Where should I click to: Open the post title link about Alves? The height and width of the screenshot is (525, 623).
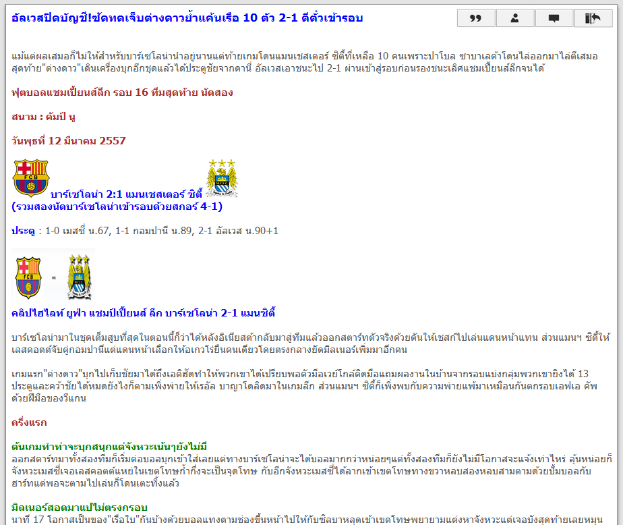(x=187, y=18)
